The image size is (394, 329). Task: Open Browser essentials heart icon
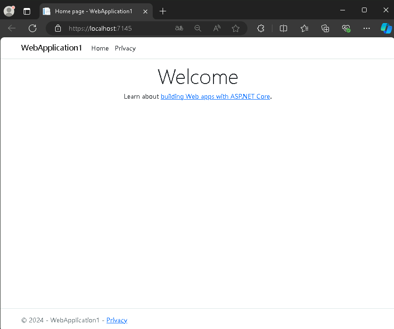click(346, 28)
